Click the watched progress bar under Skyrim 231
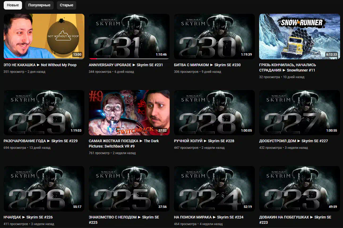 pyautogui.click(x=129, y=59)
